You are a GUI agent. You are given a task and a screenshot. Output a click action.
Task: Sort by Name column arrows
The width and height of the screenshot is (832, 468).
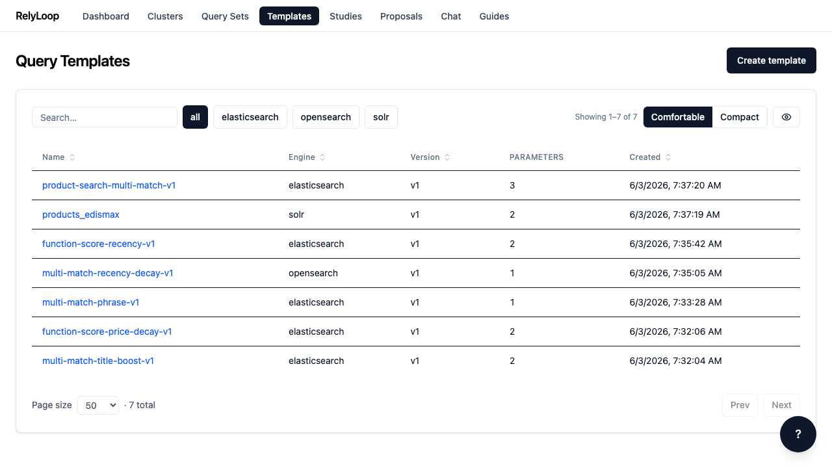click(x=72, y=157)
